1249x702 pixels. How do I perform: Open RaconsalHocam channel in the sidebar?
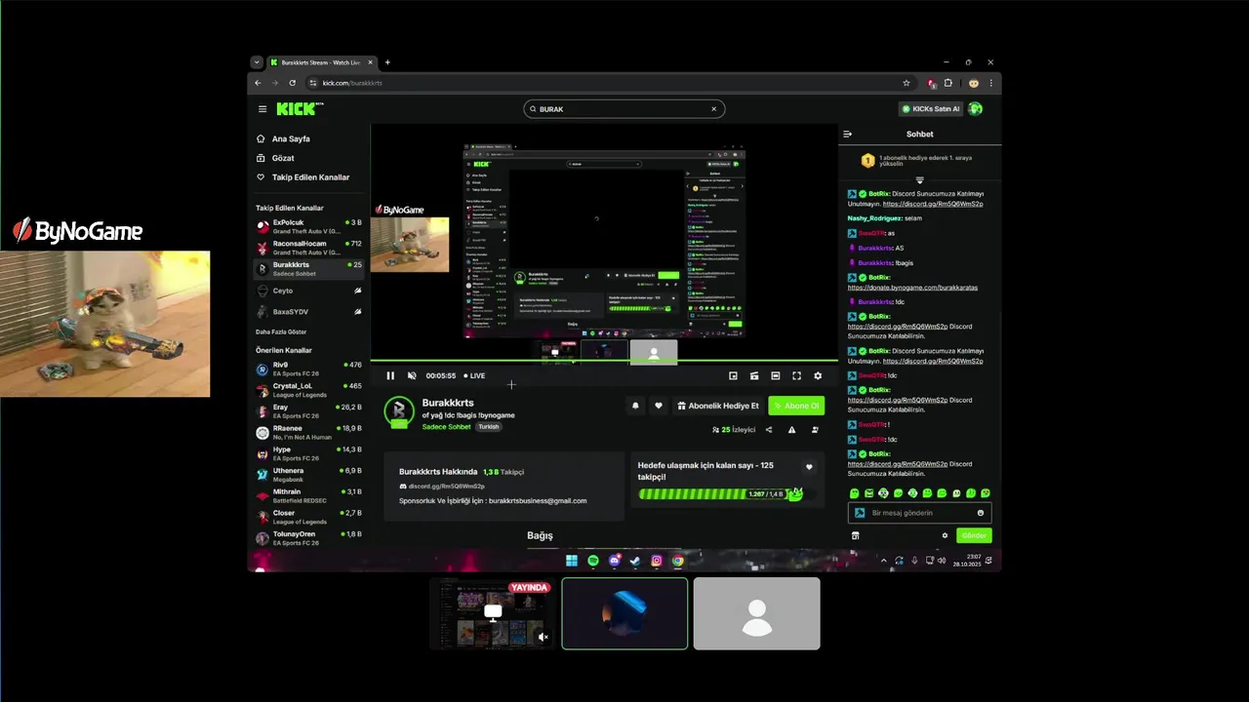point(309,248)
